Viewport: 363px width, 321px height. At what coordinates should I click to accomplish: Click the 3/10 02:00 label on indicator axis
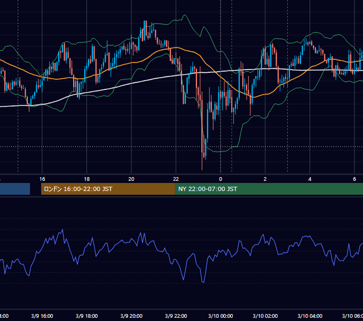tap(265, 316)
